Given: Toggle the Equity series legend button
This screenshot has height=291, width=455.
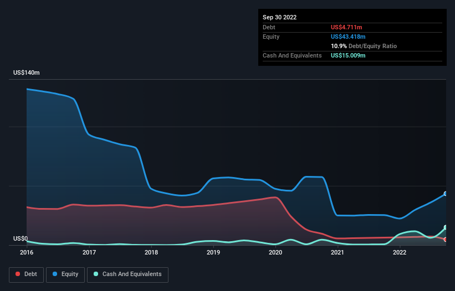Looking at the screenshot, I should pos(65,274).
